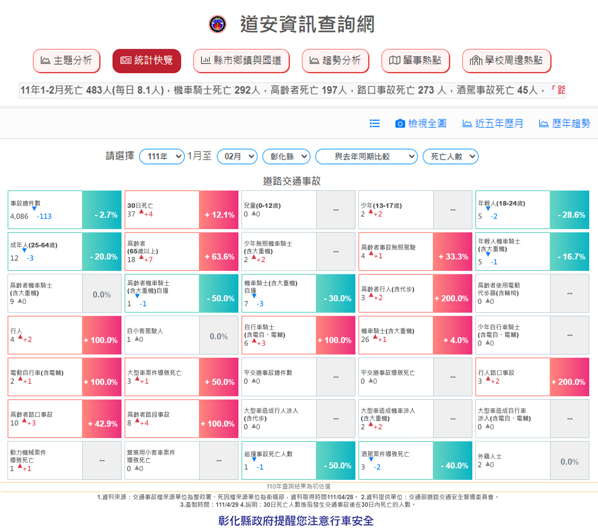
Task: Click the blue down-arrow in 事故總件數 tile
Action: [x=34, y=209]
